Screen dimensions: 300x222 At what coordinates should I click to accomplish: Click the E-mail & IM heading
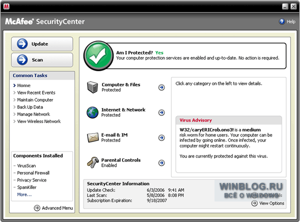(114, 135)
